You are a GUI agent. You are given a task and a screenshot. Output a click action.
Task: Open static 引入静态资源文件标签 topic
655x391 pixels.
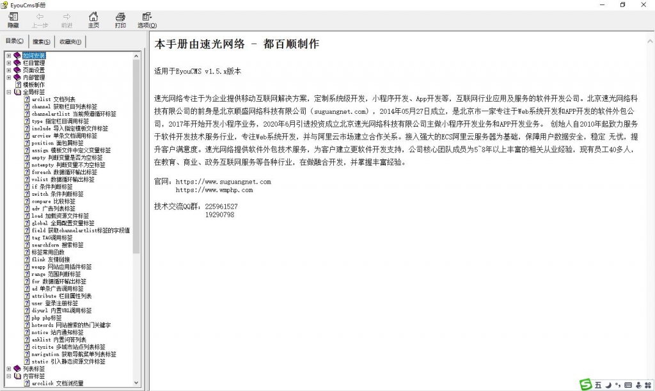tap(68, 362)
